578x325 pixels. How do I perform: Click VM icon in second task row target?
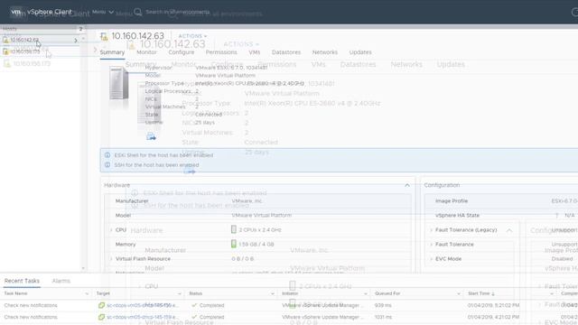tap(101, 317)
